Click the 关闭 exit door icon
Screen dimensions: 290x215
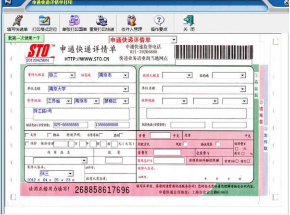[x=189, y=23]
